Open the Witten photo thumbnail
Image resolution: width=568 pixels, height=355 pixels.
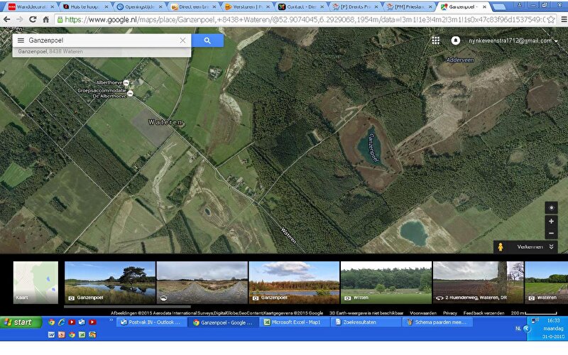point(386,282)
